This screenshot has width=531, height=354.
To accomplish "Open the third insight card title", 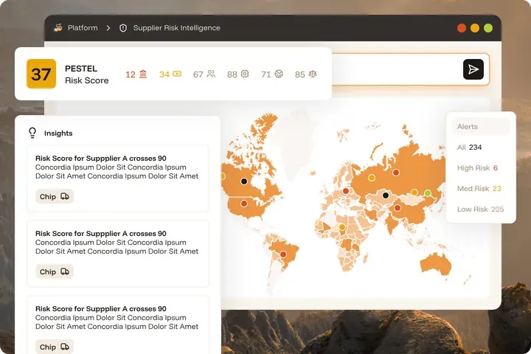I will tap(100, 308).
